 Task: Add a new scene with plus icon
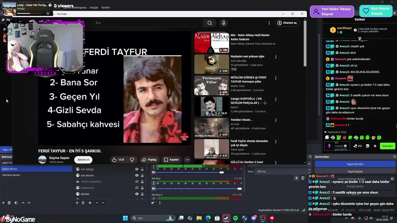[3, 203]
